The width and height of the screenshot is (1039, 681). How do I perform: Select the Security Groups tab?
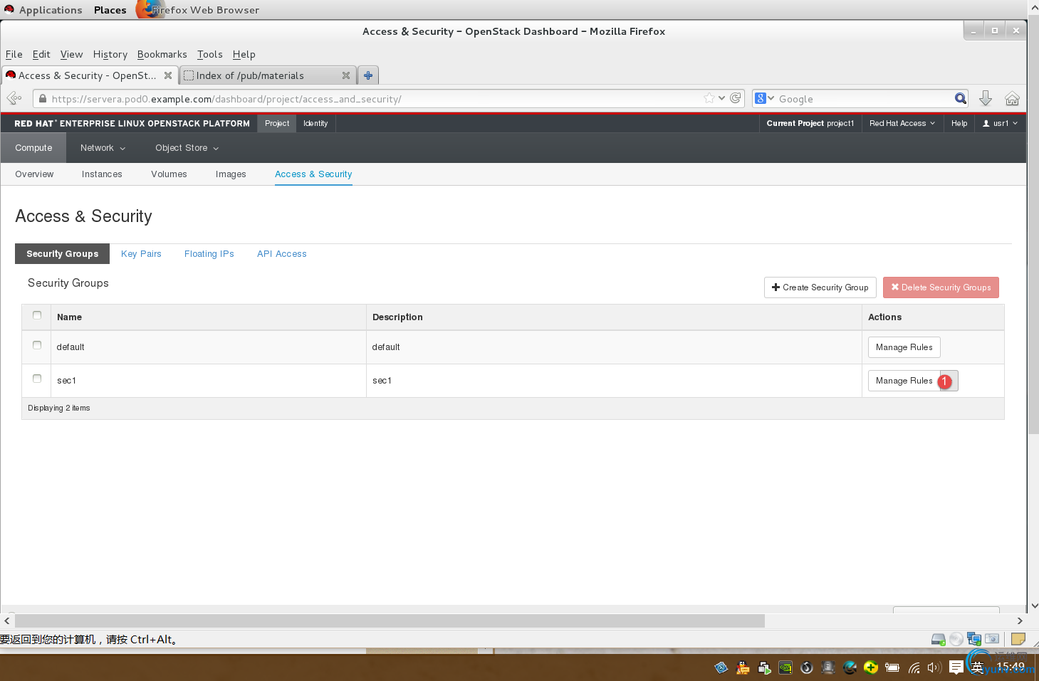pos(63,254)
